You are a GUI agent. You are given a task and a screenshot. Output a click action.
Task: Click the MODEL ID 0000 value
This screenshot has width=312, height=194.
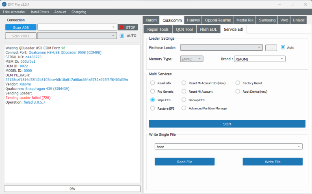coord(28,70)
